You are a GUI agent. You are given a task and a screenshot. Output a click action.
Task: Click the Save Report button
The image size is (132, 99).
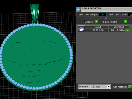113,22
